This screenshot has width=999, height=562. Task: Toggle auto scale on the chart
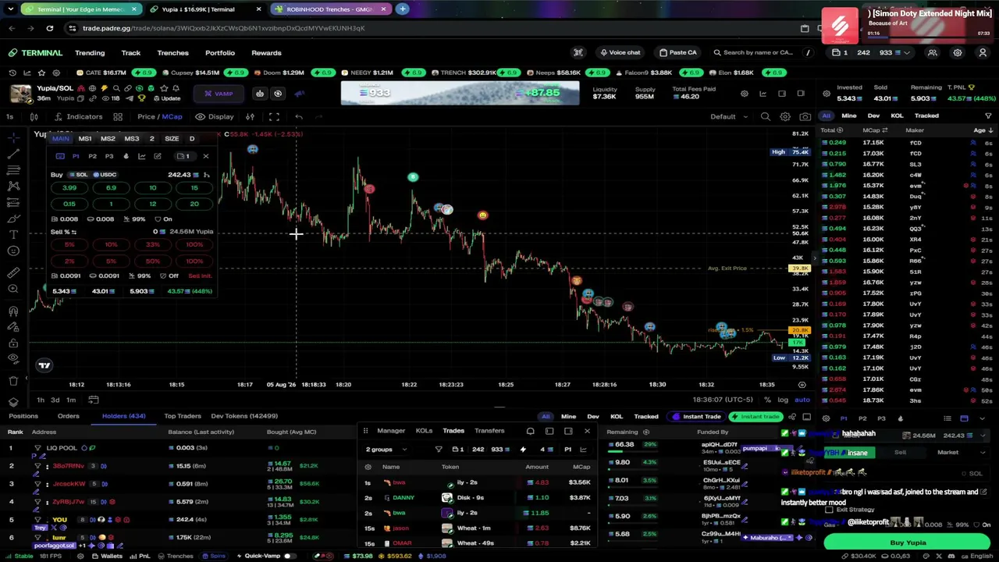pyautogui.click(x=802, y=400)
